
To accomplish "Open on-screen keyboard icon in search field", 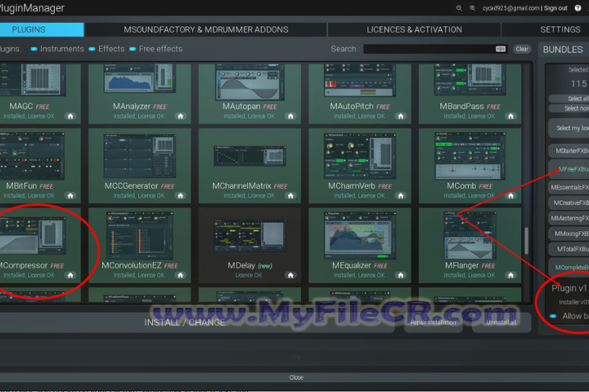I will tap(501, 49).
